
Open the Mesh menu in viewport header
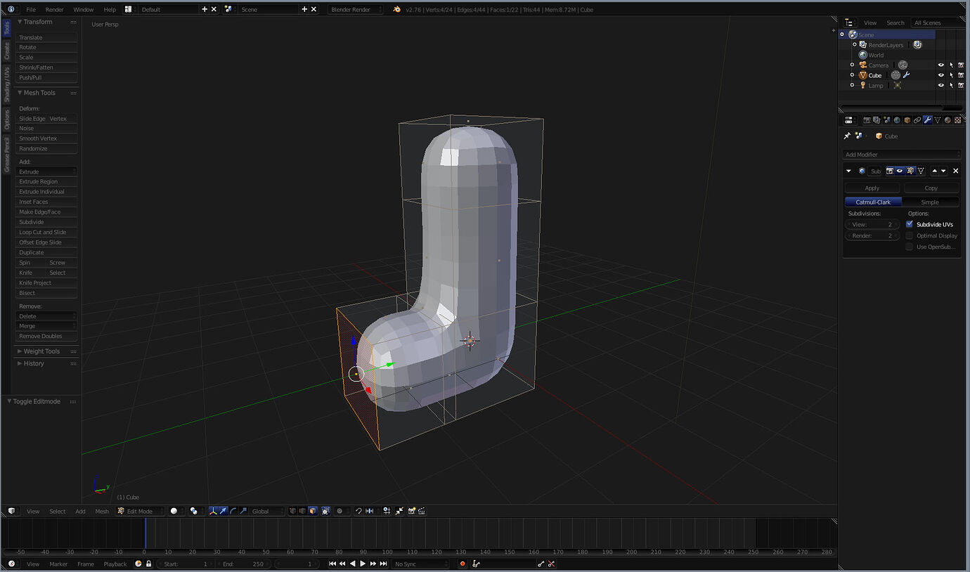[102, 511]
